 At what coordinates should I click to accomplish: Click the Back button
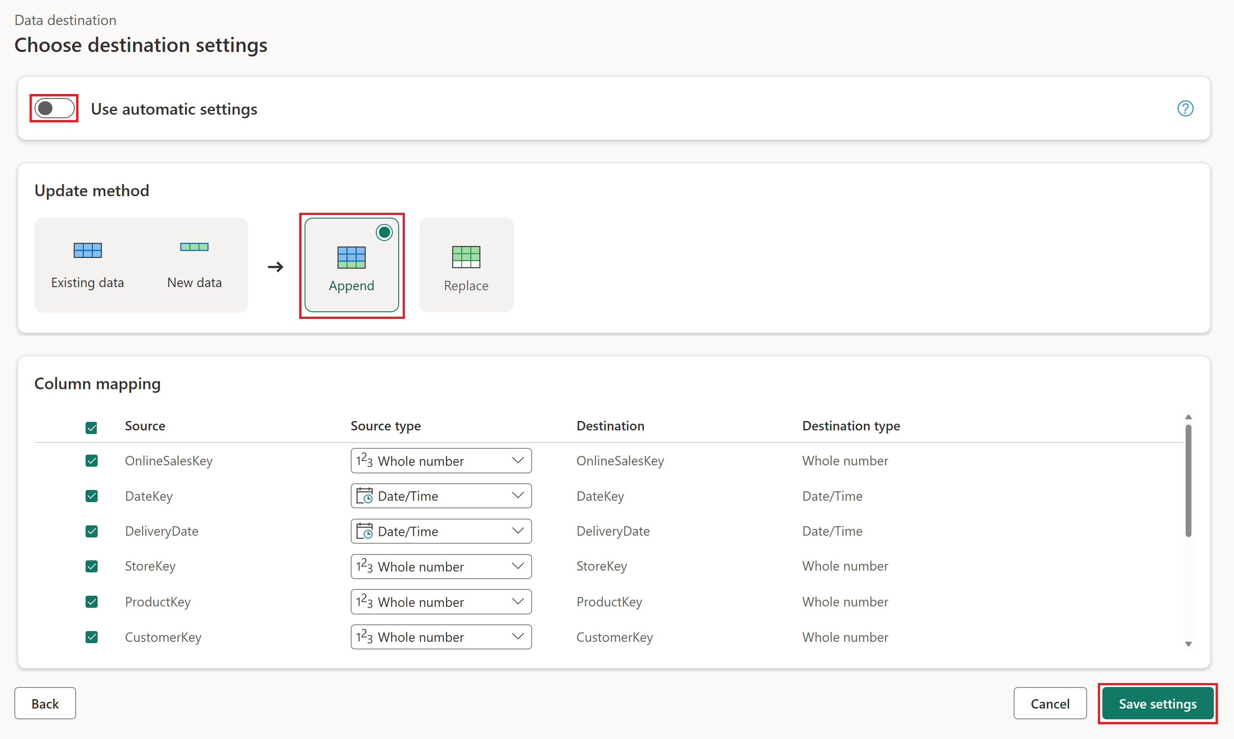pyautogui.click(x=45, y=704)
